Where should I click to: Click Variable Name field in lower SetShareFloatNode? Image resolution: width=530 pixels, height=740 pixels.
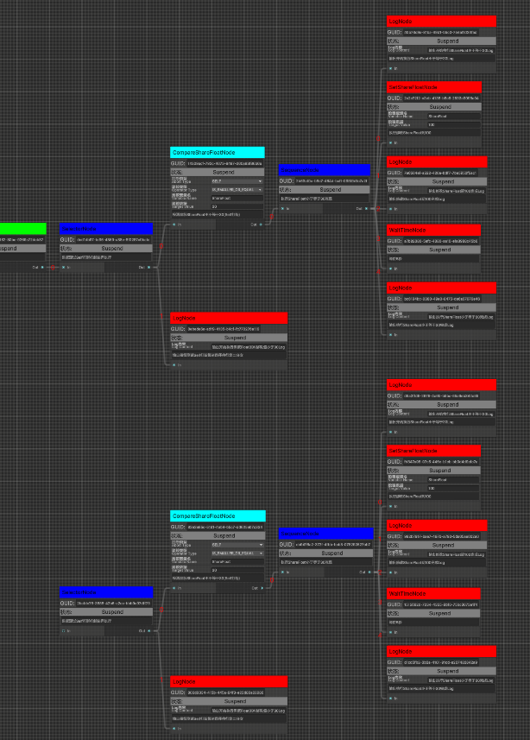click(453, 479)
